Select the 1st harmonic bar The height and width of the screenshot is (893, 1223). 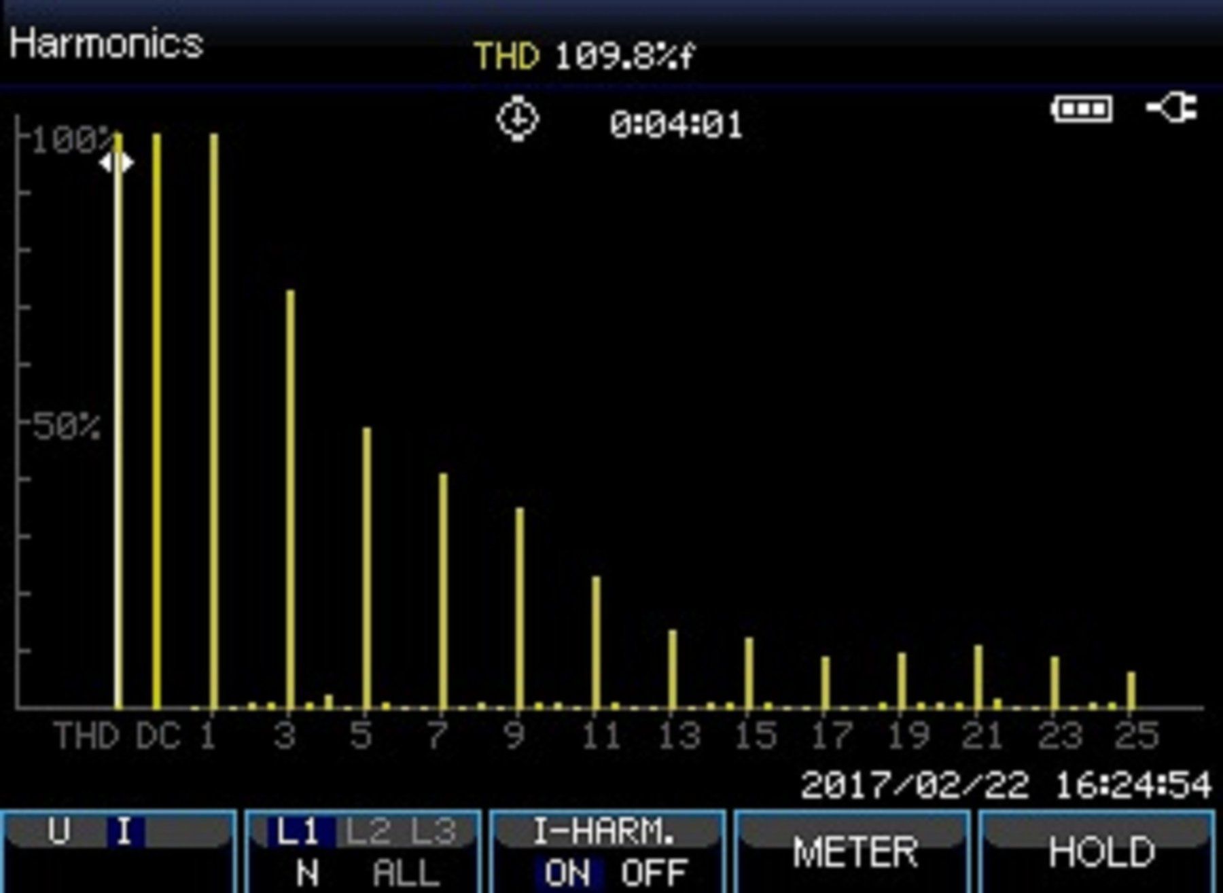pyautogui.click(x=214, y=420)
